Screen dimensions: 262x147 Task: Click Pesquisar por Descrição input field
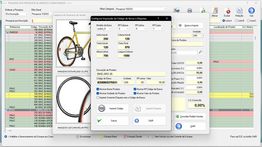click(42, 21)
